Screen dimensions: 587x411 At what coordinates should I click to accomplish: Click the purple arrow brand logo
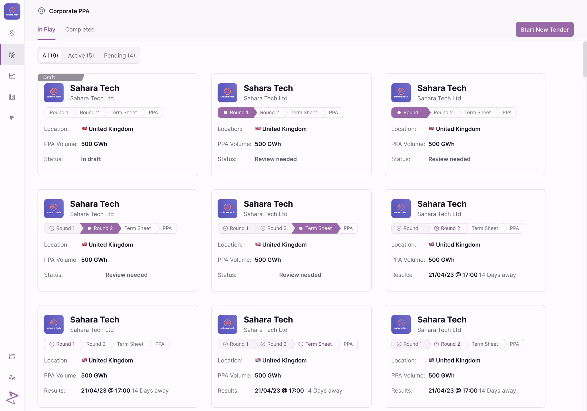[12, 398]
